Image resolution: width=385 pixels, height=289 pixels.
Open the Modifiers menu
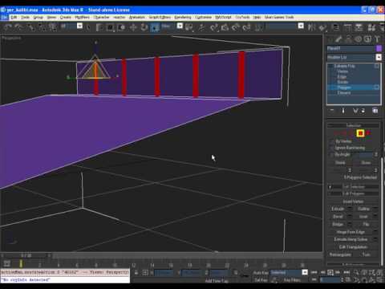[82, 17]
